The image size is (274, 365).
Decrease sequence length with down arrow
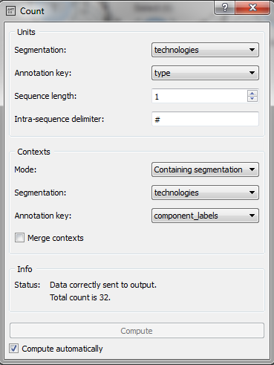point(252,99)
